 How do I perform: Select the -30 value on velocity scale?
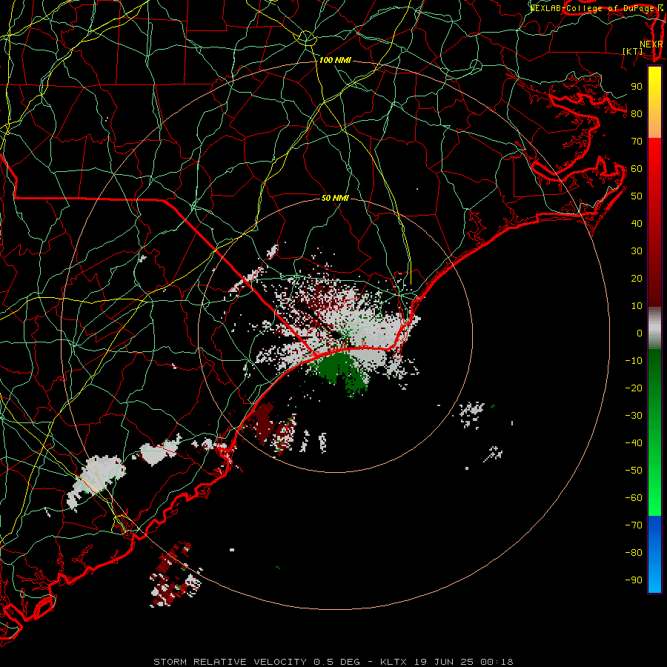pyautogui.click(x=634, y=416)
